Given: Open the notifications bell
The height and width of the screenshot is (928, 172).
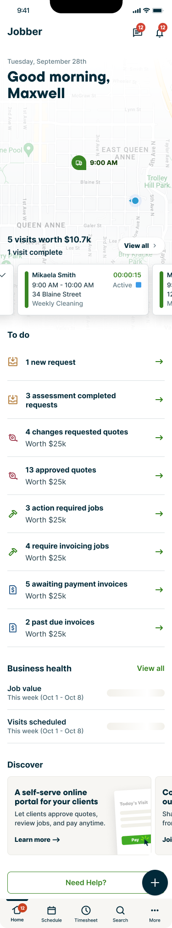Looking at the screenshot, I should point(160,33).
